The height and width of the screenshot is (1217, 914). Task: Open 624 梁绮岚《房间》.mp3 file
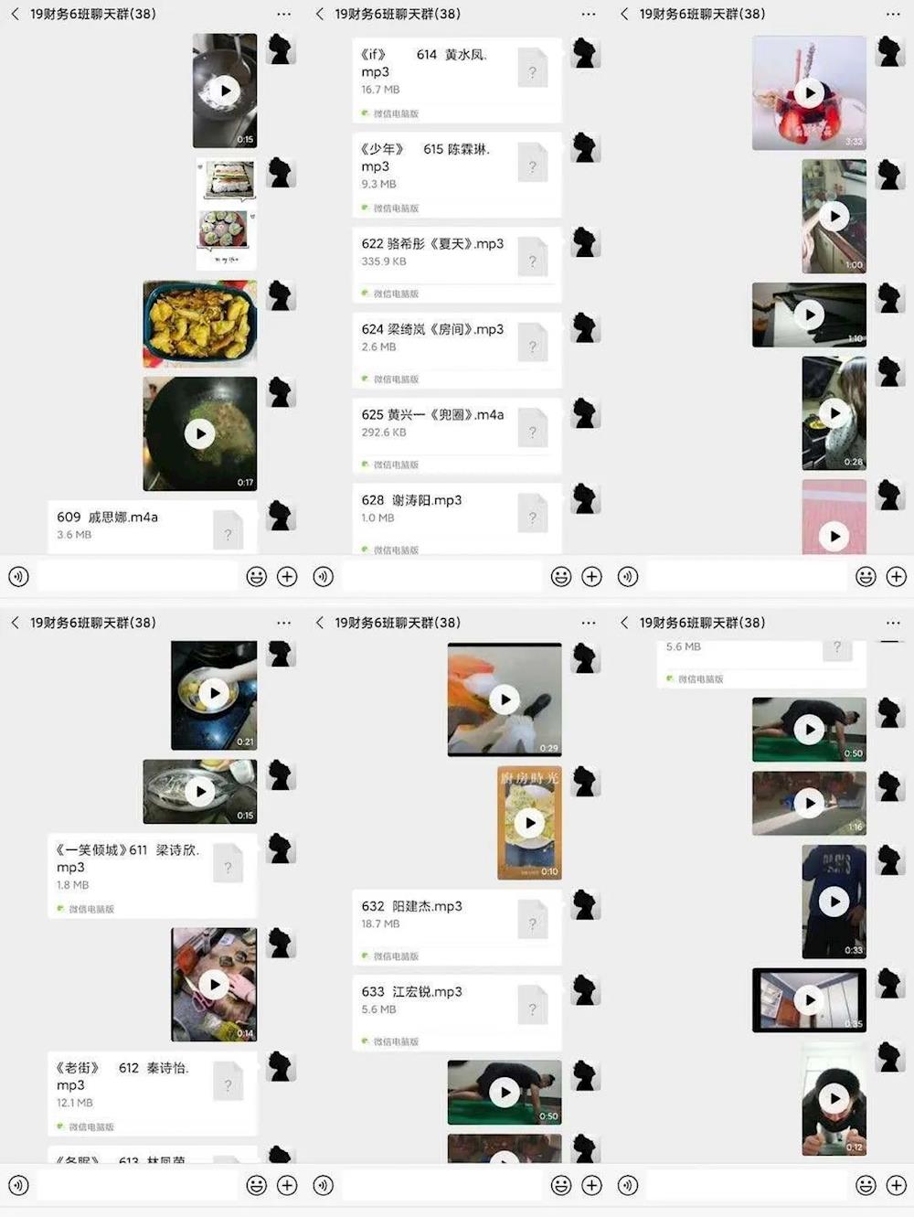pyautogui.click(x=457, y=350)
